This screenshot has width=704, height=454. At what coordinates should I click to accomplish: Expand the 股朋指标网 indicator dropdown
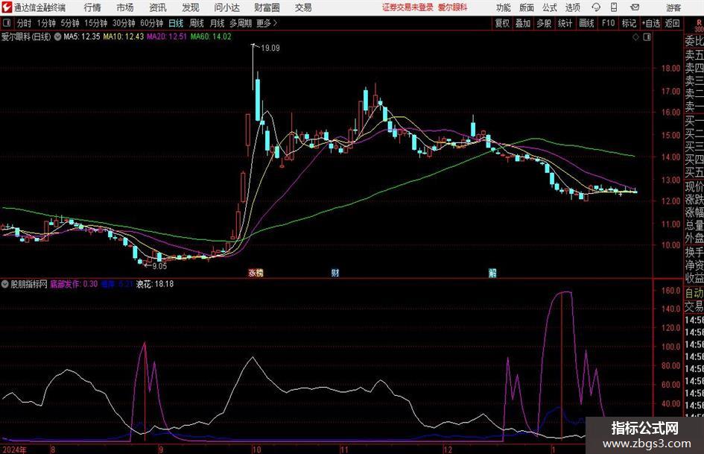pyautogui.click(x=5, y=284)
